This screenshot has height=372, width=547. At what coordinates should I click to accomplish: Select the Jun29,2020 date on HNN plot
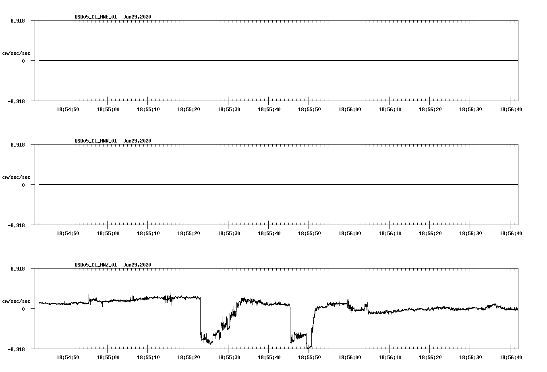[137, 141]
